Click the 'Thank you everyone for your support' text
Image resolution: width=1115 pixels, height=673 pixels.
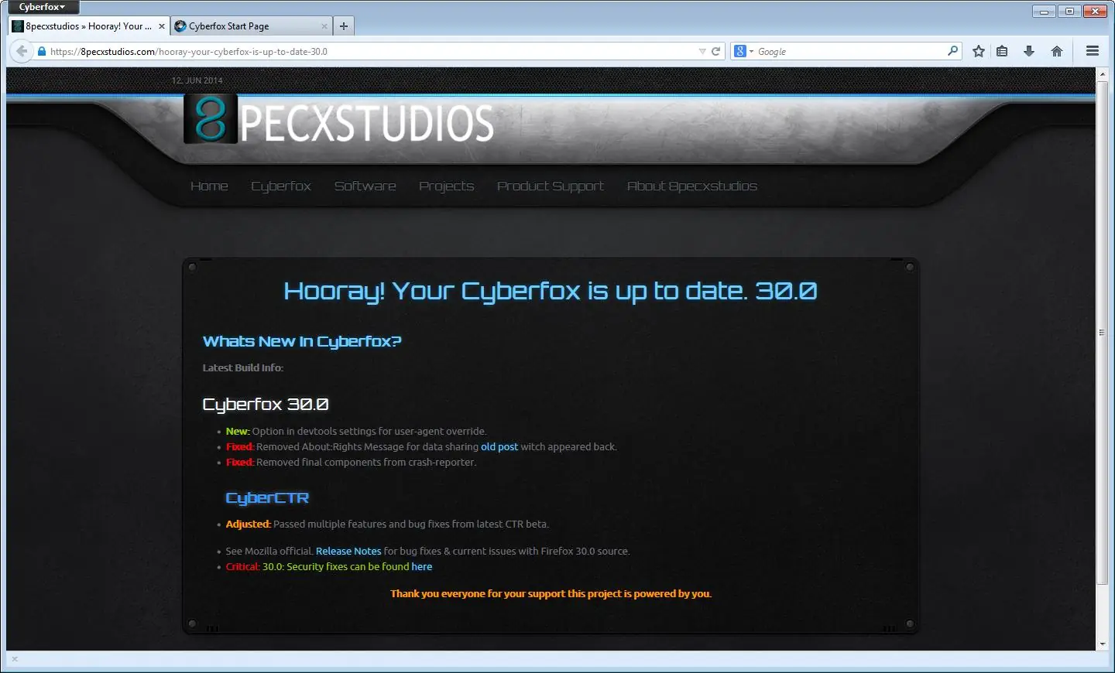click(x=551, y=594)
